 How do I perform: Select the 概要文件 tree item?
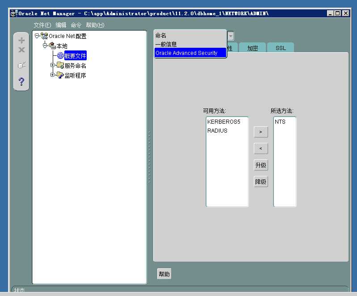coord(76,55)
